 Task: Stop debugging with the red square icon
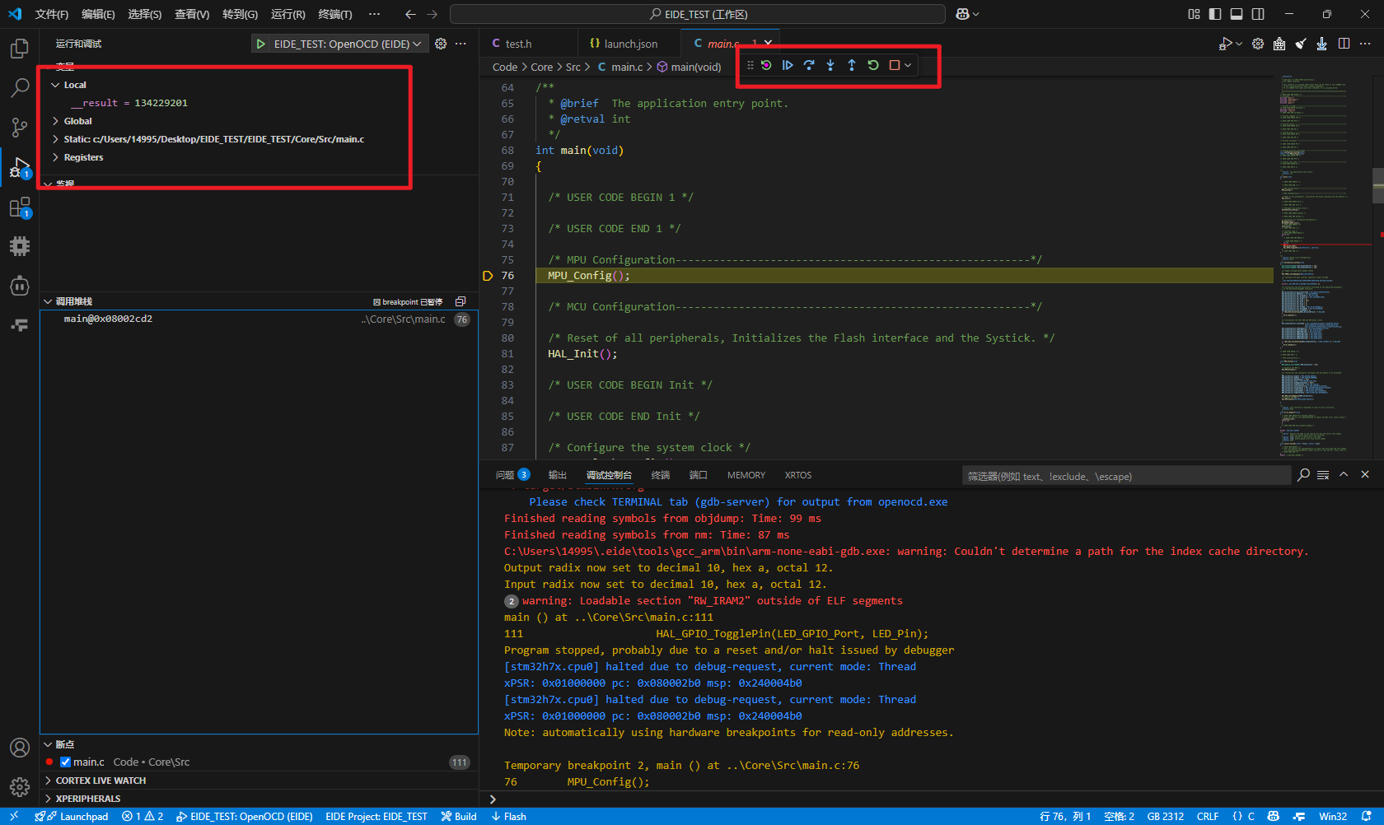(895, 65)
